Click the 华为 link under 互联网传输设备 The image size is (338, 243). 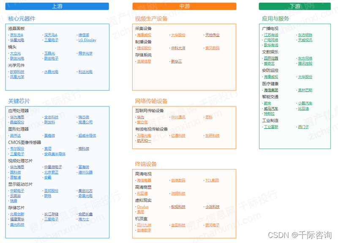coord(141,117)
